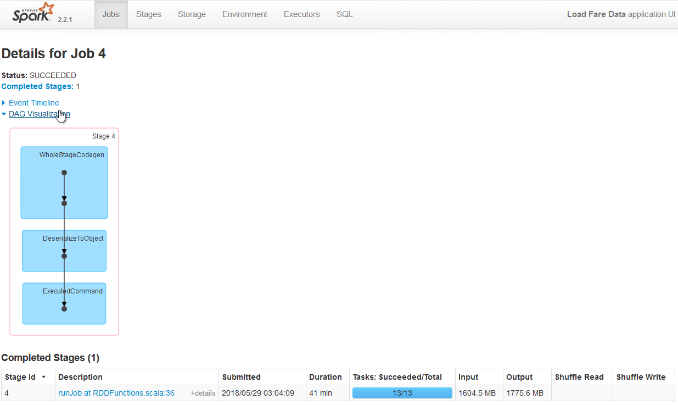Viewport: 678px width, 405px height.
Task: Go to the Environment tab
Action: (x=245, y=14)
